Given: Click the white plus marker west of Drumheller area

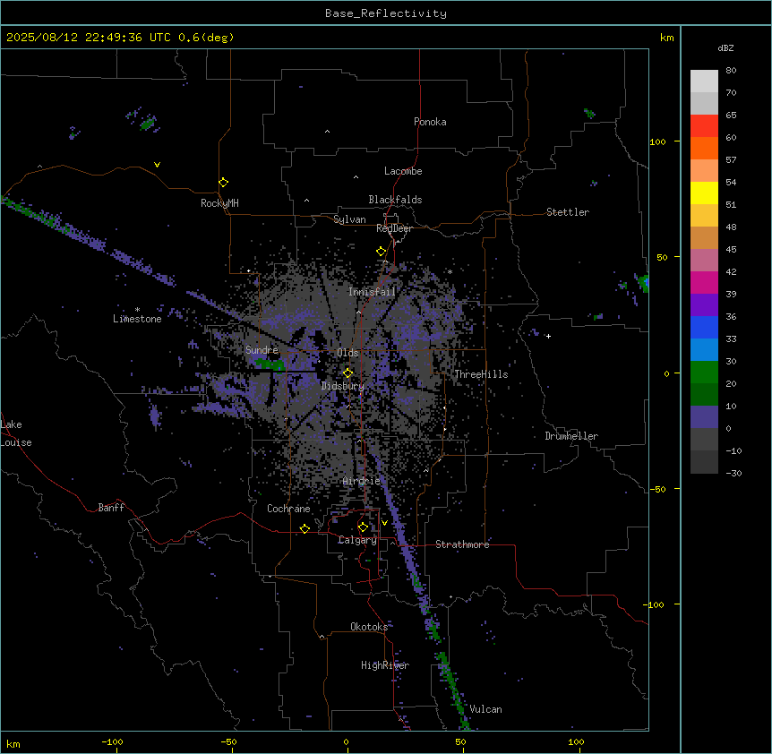Looking at the screenshot, I should tap(548, 336).
